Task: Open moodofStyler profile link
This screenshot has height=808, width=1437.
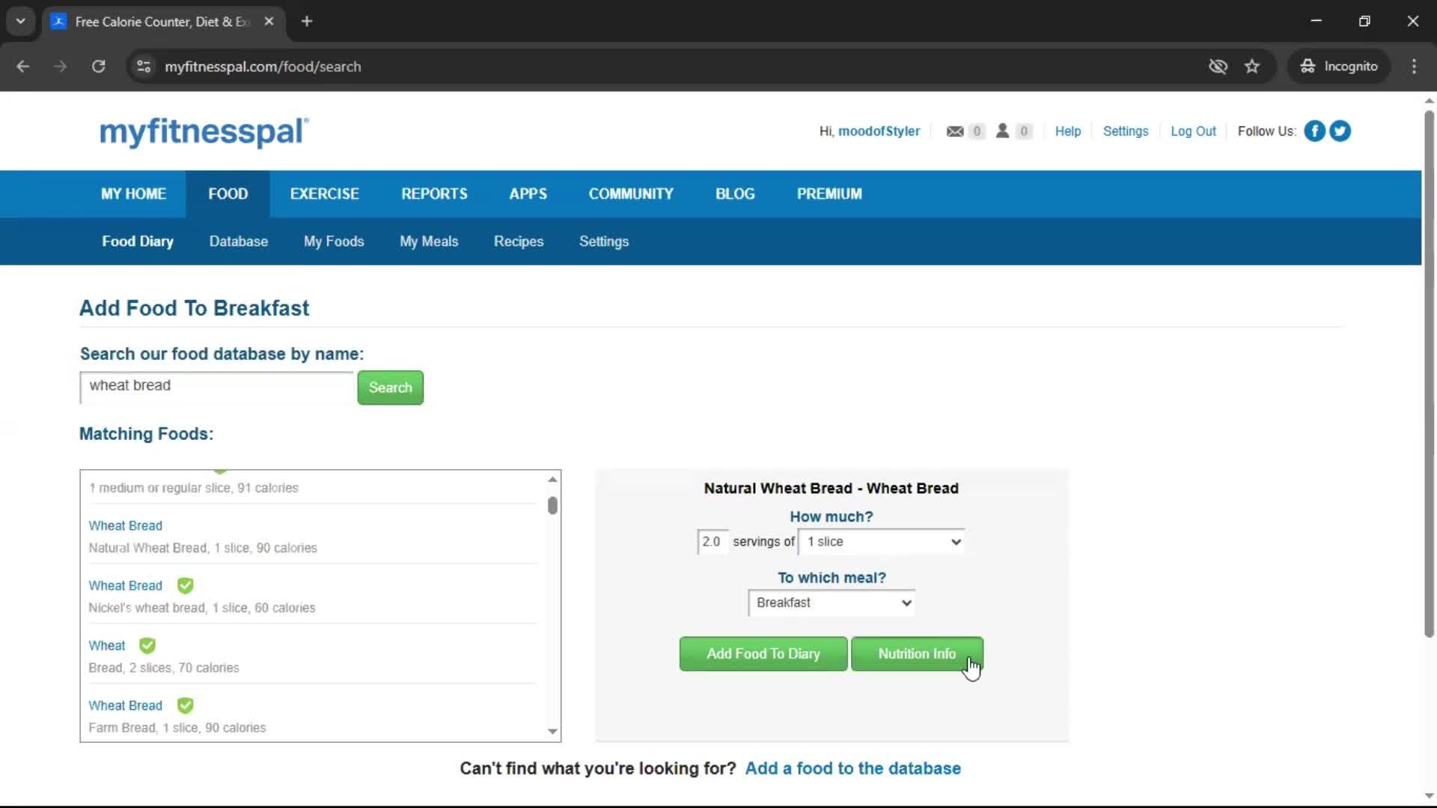Action: tap(879, 131)
